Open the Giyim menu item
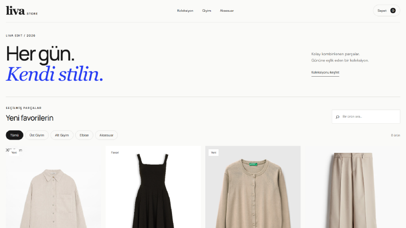 pyautogui.click(x=207, y=11)
